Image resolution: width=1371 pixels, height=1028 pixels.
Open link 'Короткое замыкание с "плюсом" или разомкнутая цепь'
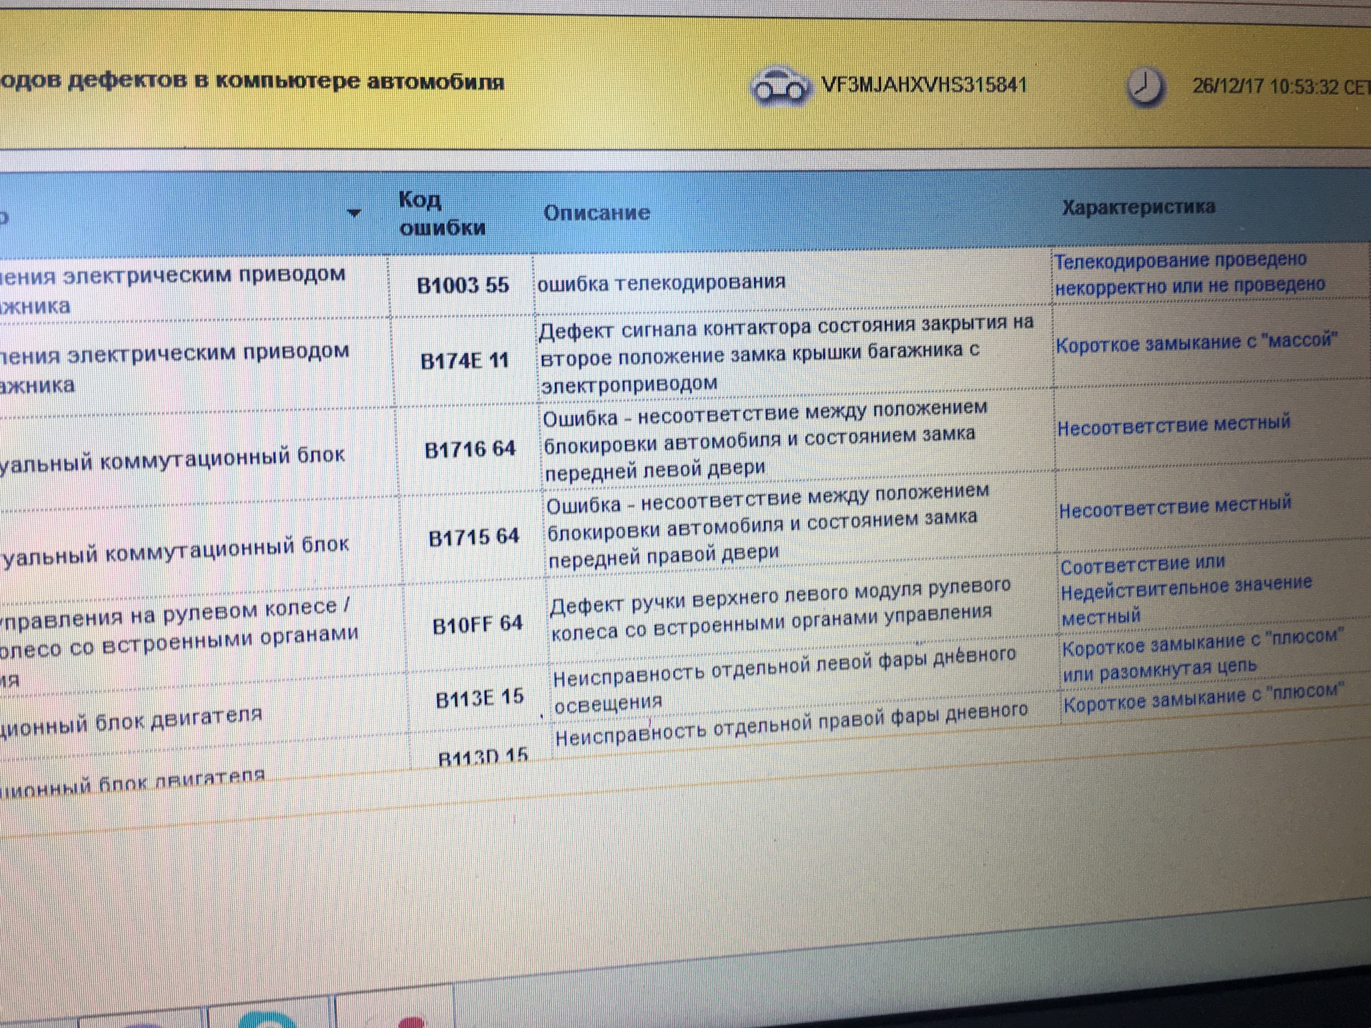point(1203,656)
